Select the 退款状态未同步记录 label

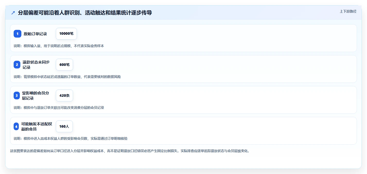[36, 65]
